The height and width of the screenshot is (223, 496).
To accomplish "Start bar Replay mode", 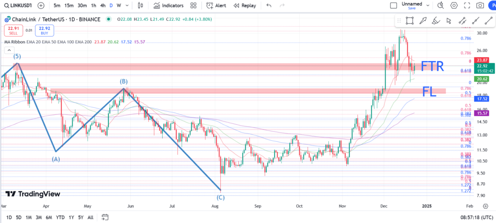I will [x=244, y=6].
